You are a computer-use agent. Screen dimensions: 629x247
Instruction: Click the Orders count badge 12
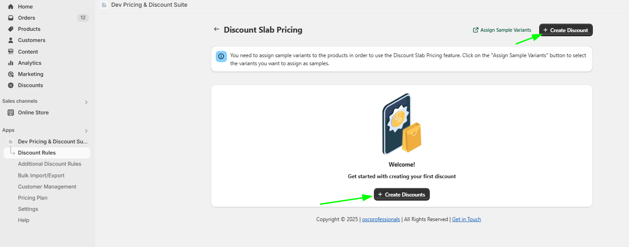pos(83,18)
